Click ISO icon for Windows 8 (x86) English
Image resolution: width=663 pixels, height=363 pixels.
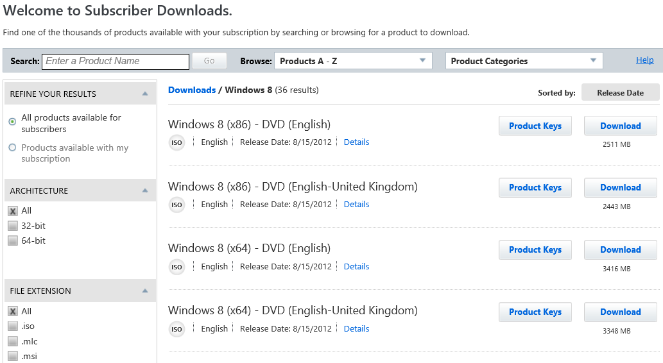[x=177, y=143]
